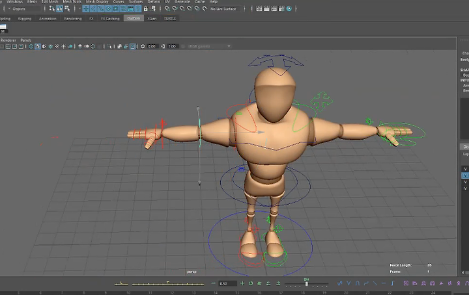The image size is (469, 295).
Task: Switch to the TURTLE shelf tab
Action: pos(170,18)
